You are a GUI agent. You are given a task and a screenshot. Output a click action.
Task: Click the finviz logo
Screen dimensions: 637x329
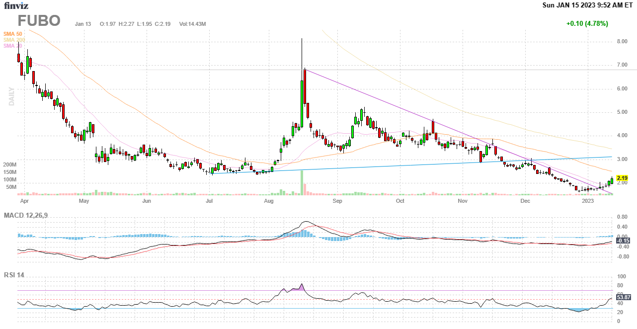click(17, 5)
